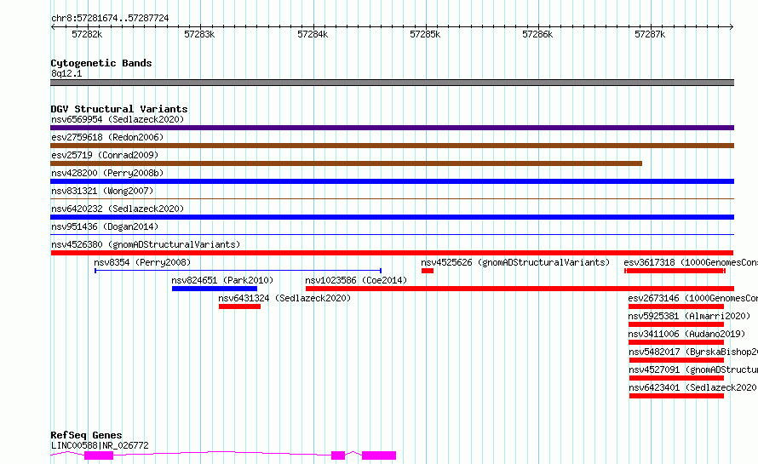Click the nsv831321 (Wong2007) label
Screen dimensions: 758x464
click(102, 191)
